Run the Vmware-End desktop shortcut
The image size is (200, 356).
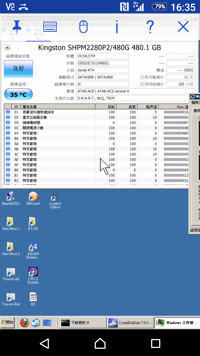coord(11,299)
